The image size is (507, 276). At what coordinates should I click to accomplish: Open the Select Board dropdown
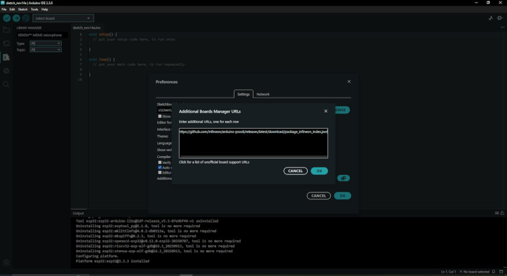pyautogui.click(x=63, y=18)
